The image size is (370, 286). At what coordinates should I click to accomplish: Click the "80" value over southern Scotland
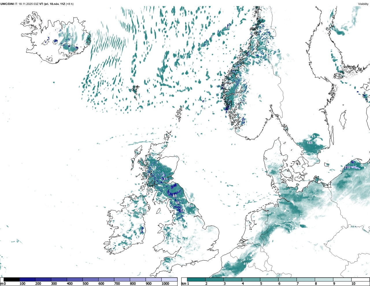coord(175,196)
